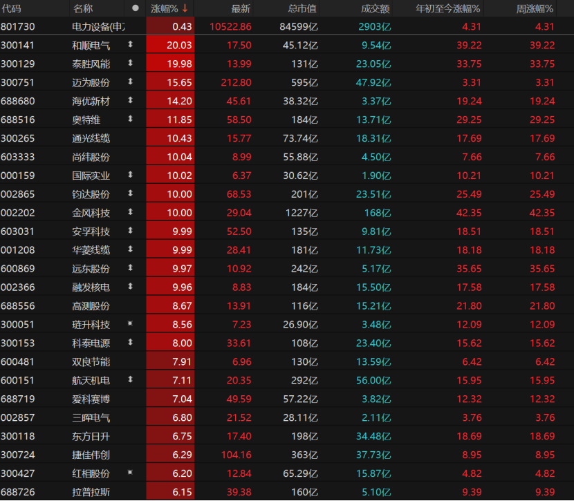Toggle sort arrow on 涨幅% column
This screenshot has height=501, width=574.
click(x=185, y=8)
